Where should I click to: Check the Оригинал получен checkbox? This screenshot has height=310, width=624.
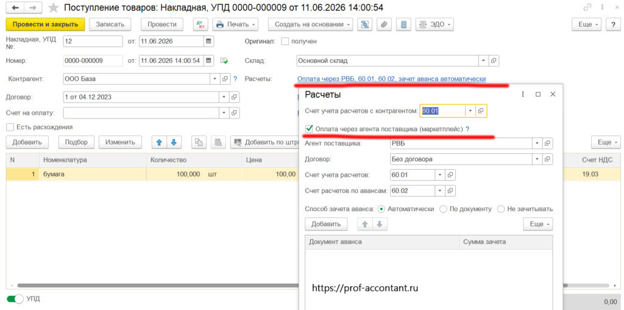coord(285,41)
